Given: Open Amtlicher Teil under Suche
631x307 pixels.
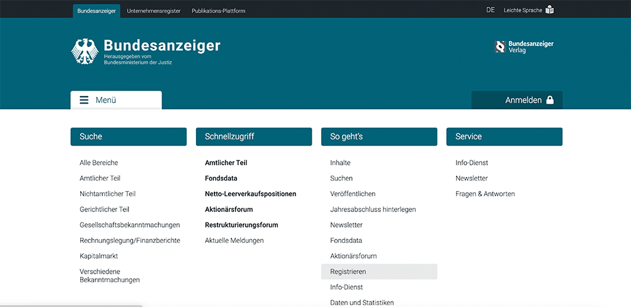Looking at the screenshot, I should pos(100,178).
